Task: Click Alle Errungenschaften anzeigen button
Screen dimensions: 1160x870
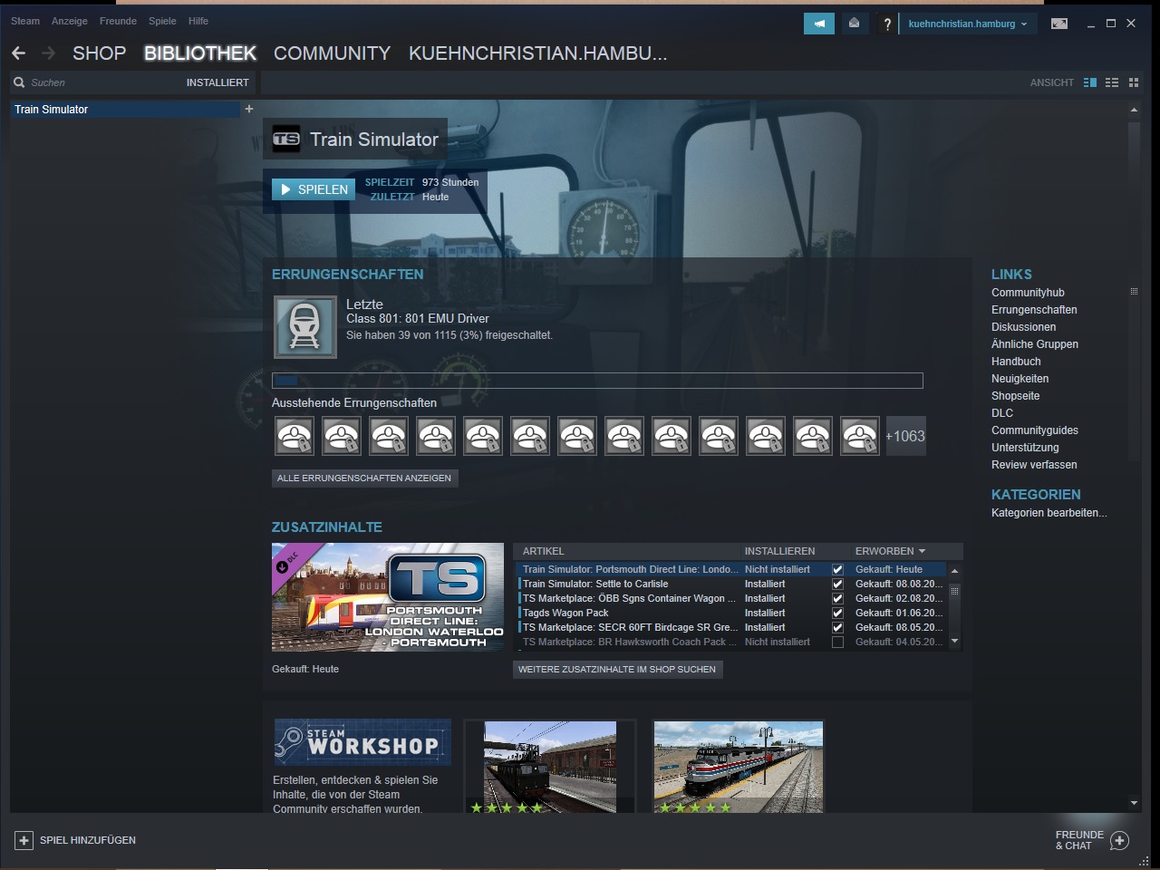Action: [364, 478]
